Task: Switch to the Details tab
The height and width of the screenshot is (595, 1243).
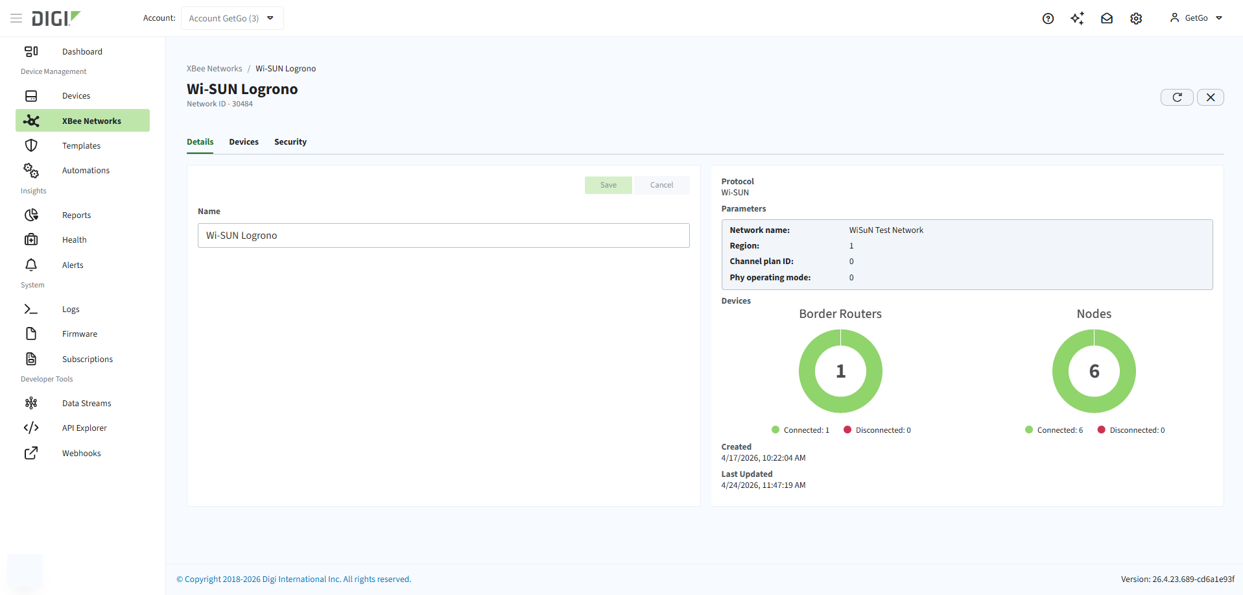Action: pyautogui.click(x=200, y=142)
